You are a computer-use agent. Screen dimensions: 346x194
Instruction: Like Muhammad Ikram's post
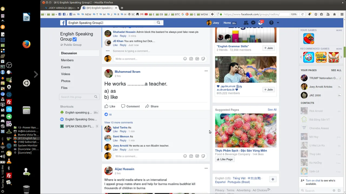pyautogui.click(x=110, y=106)
